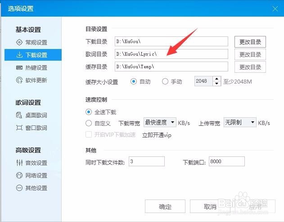This screenshot has width=284, height=222.
Task: Switch to 窗口歌词 settings
Action: 33,128
